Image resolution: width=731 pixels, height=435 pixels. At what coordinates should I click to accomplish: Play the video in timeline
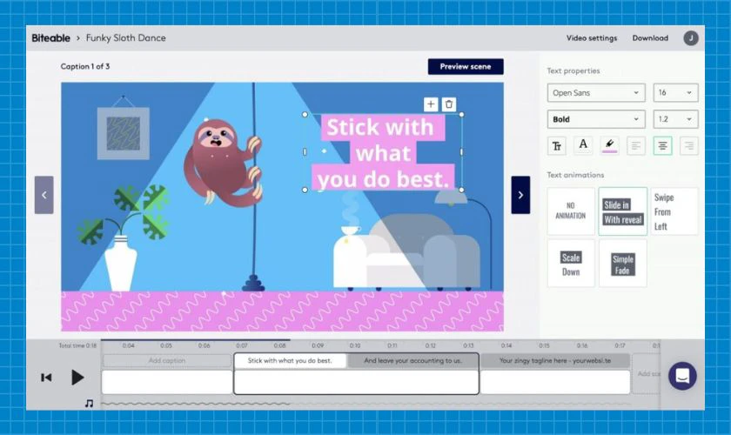point(77,378)
